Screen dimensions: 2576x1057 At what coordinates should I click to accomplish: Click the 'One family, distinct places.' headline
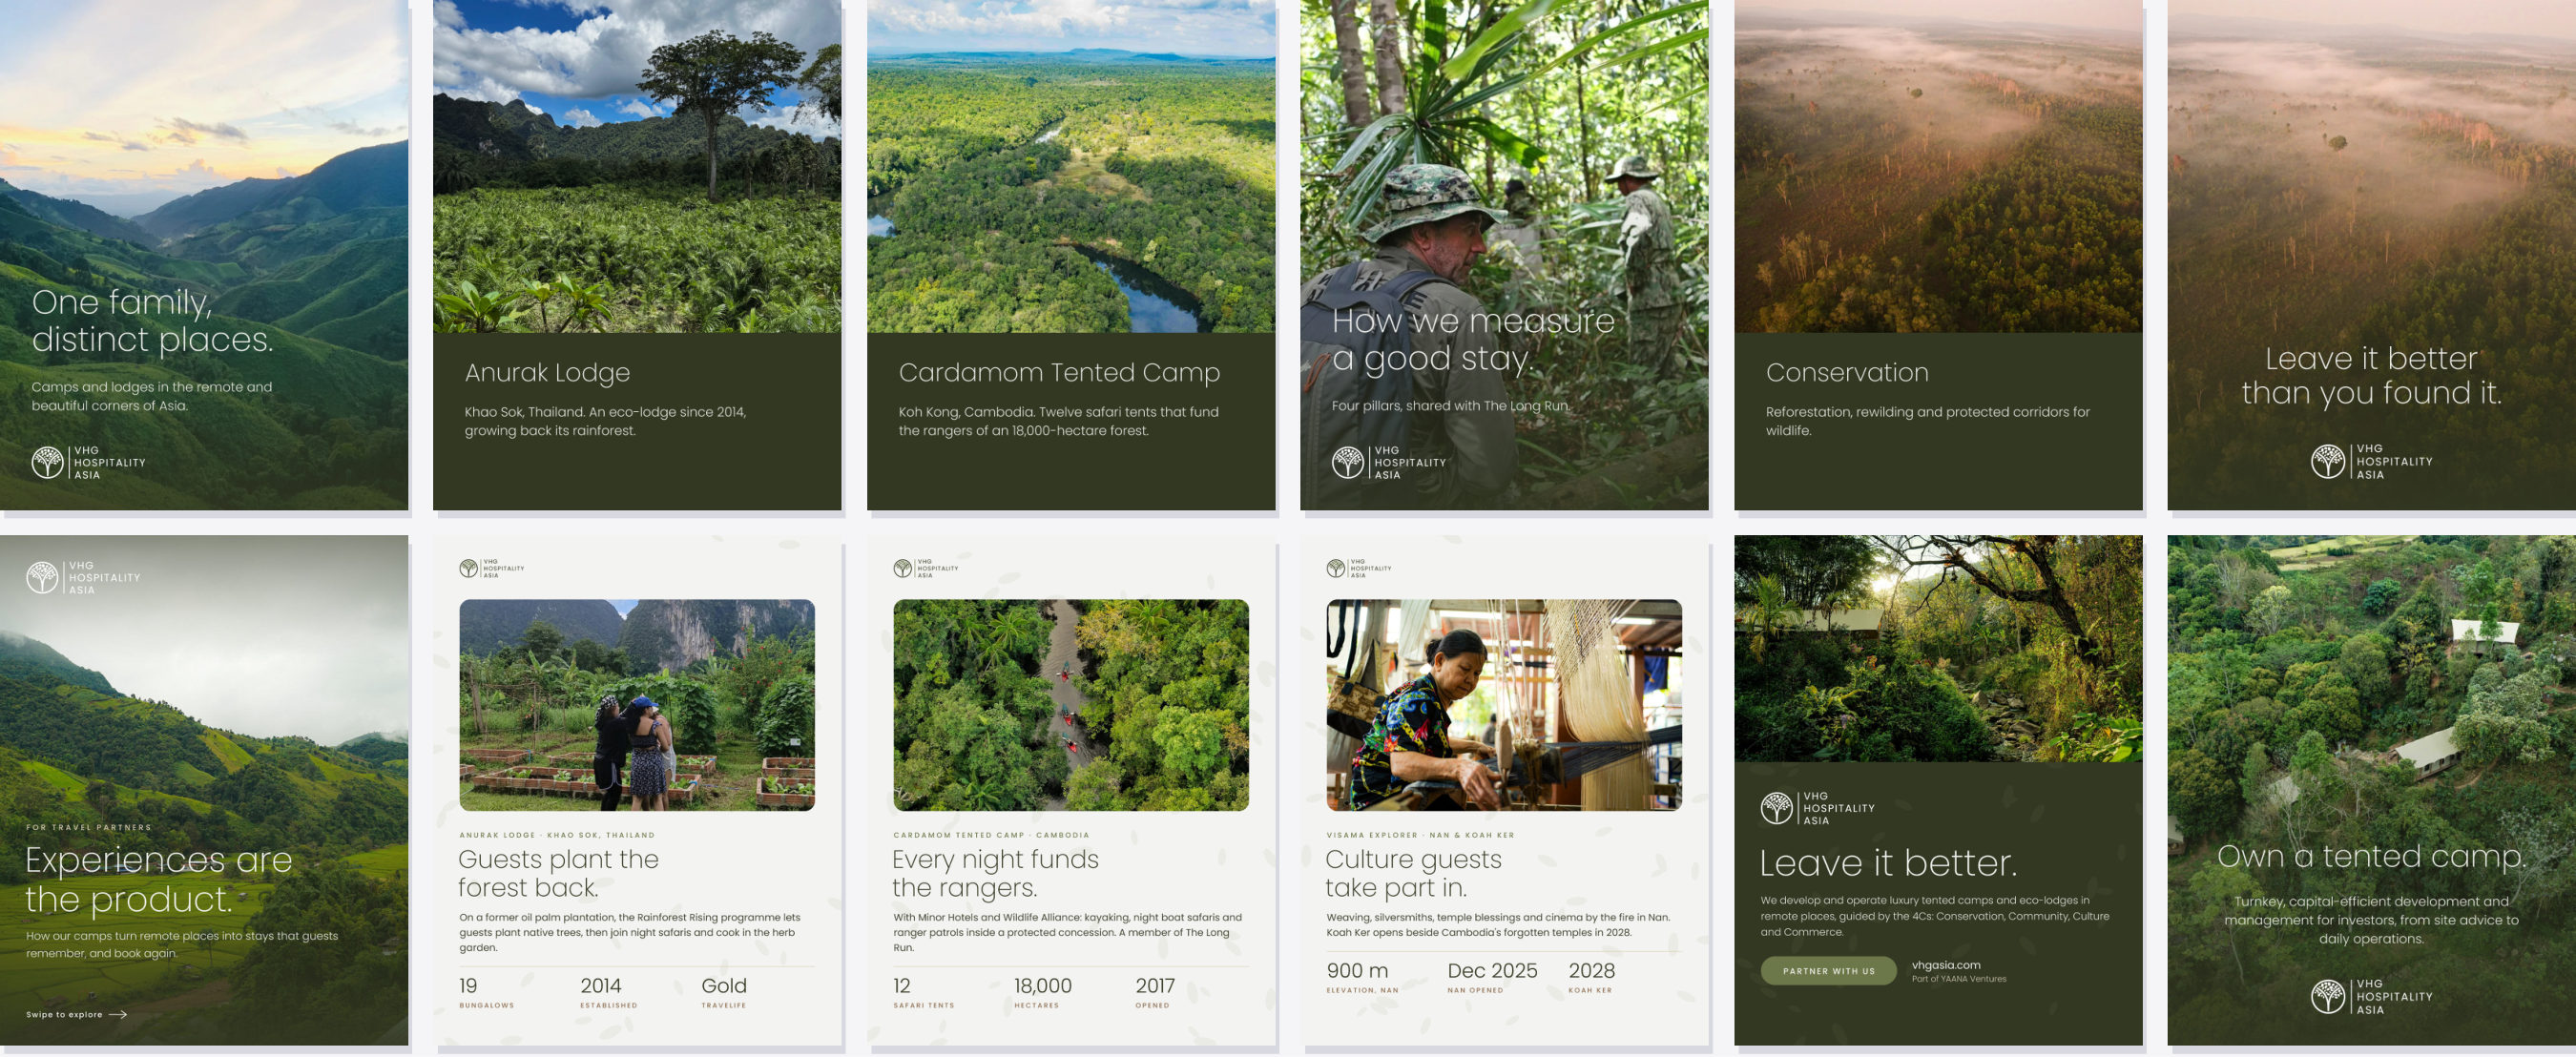tap(152, 321)
